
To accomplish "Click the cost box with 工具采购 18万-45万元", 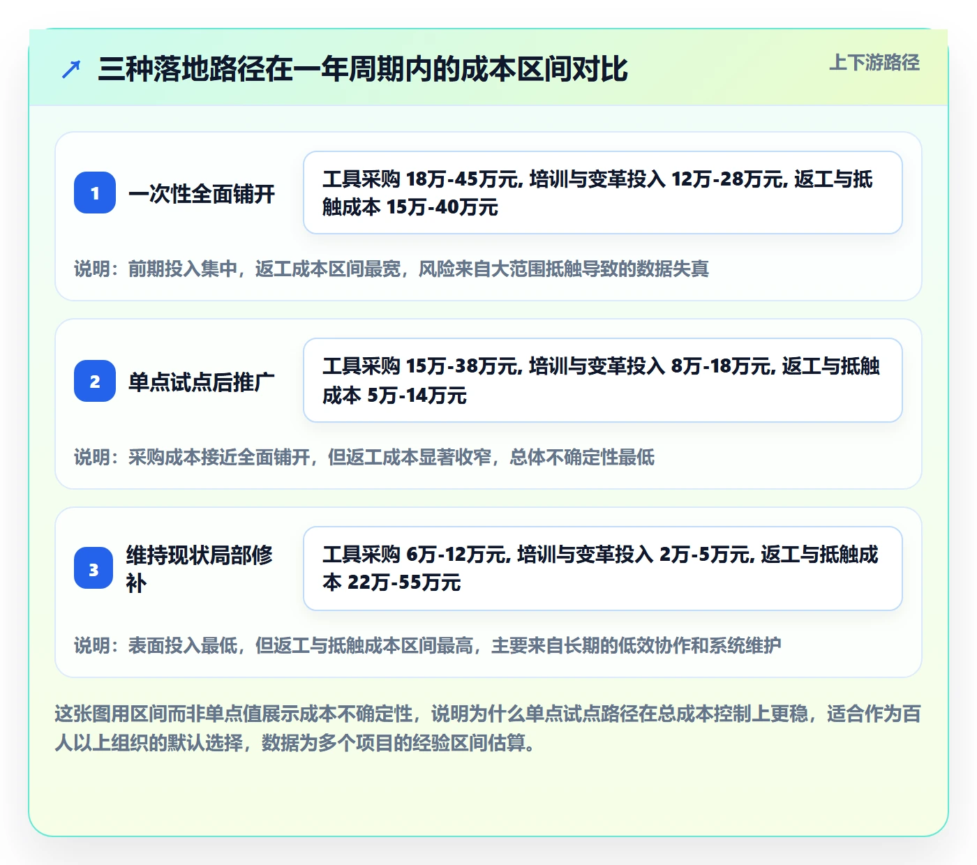I will click(x=603, y=193).
